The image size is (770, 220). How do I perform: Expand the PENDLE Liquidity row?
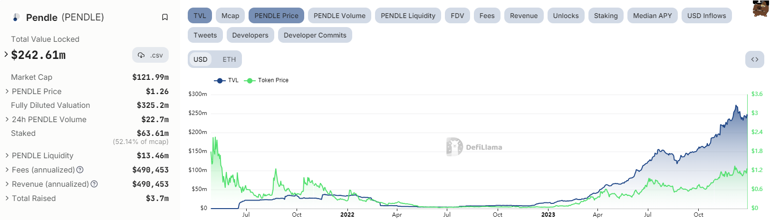click(x=7, y=155)
